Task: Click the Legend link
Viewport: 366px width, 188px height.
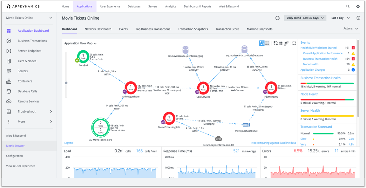Action: pos(69,143)
